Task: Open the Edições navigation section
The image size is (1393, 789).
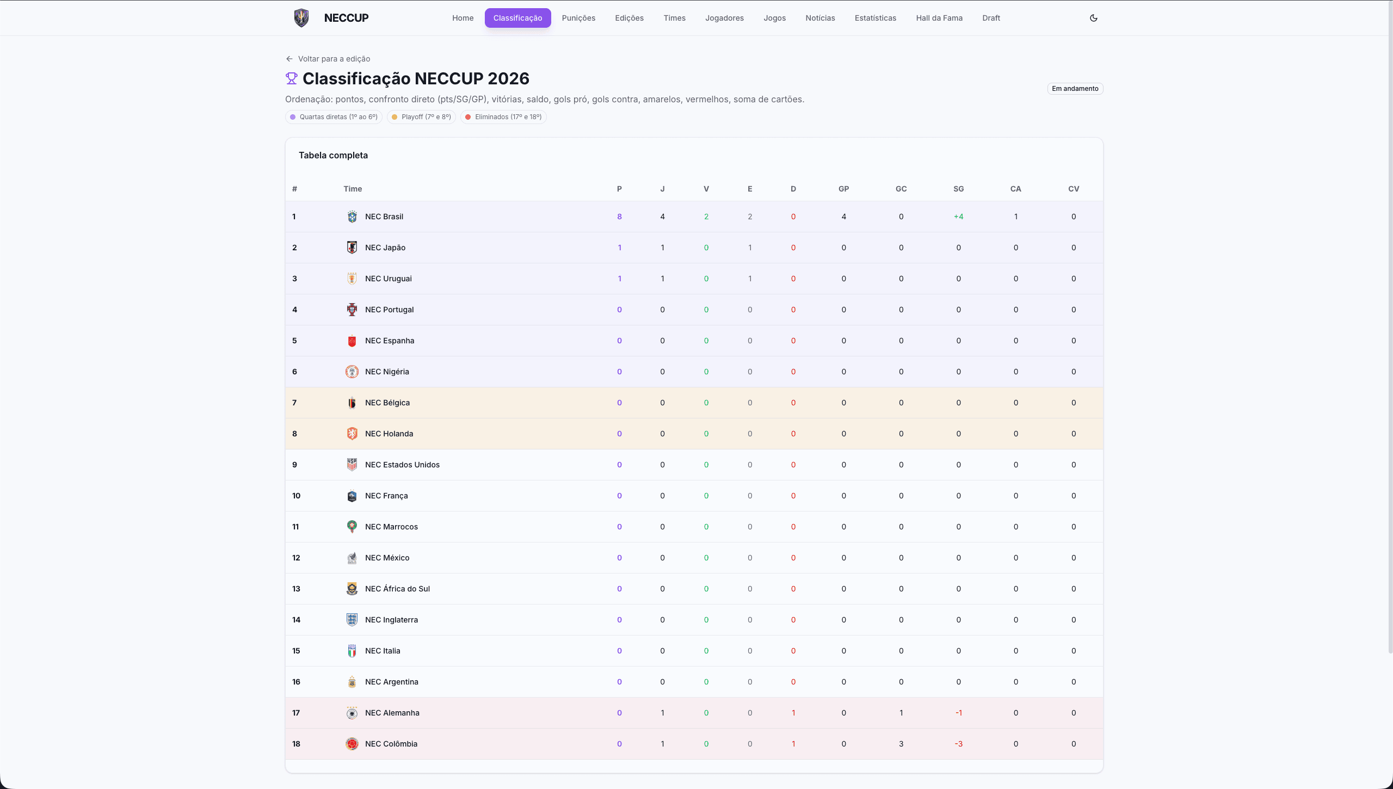Action: click(629, 17)
